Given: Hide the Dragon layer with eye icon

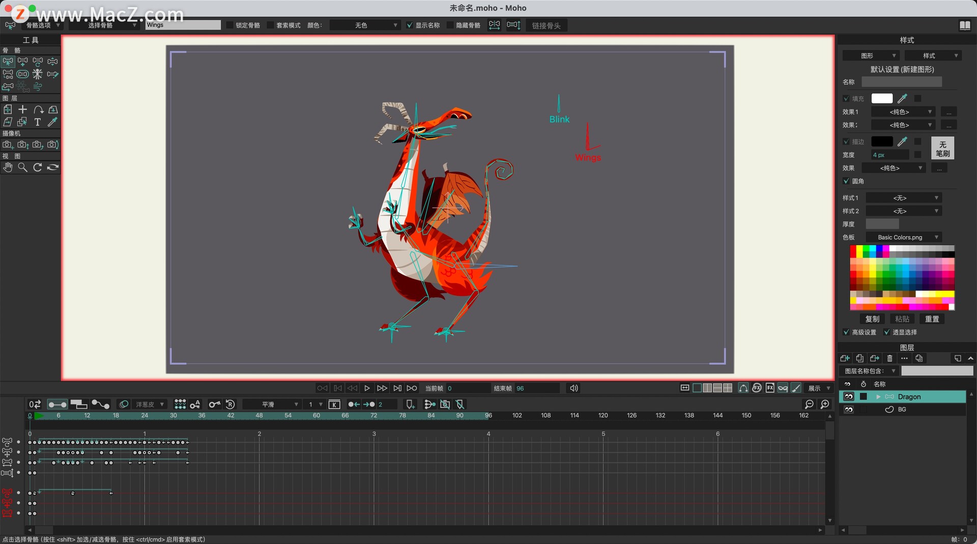Looking at the screenshot, I should [848, 397].
